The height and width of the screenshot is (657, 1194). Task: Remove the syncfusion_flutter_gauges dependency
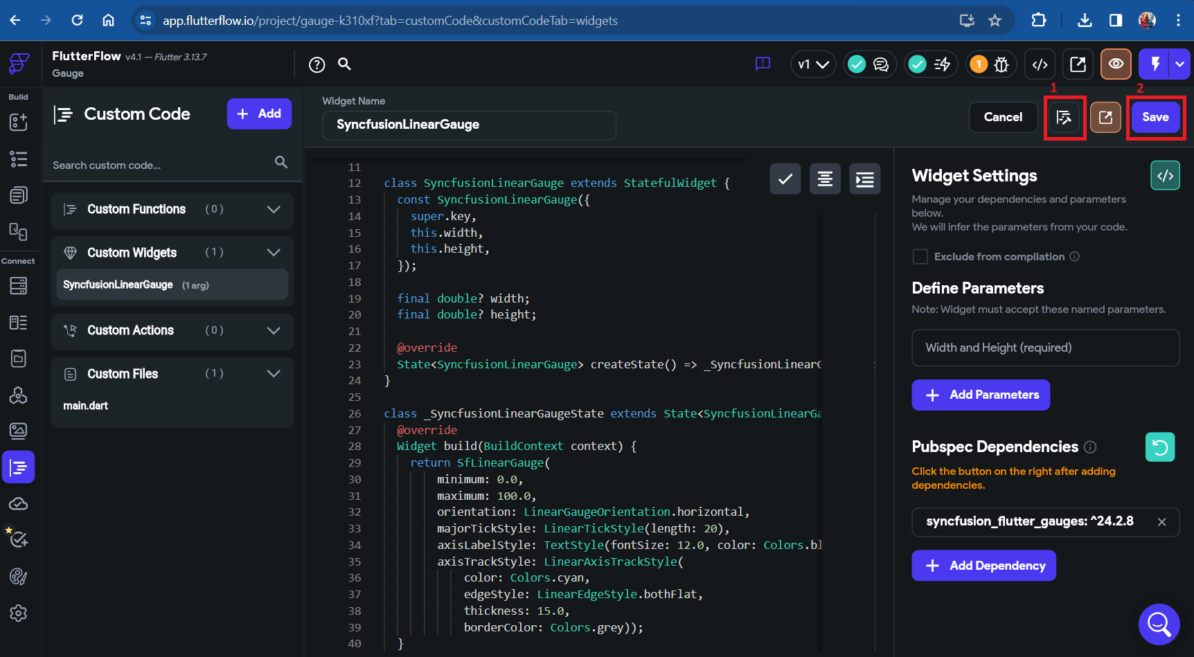(1161, 522)
